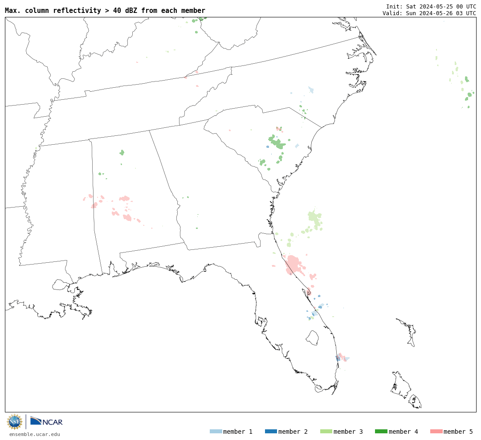Click the "member 4" legend label
This screenshot has width=481, height=440.
404,432
